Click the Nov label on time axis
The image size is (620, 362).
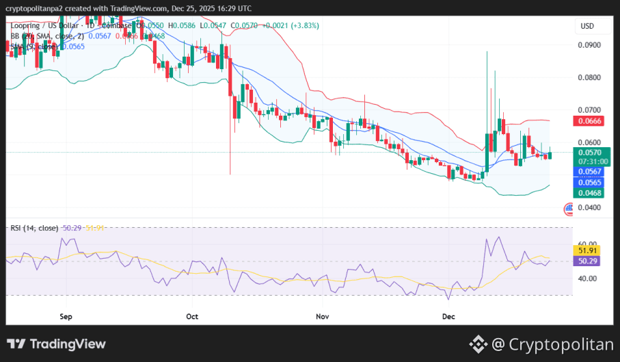click(x=322, y=317)
